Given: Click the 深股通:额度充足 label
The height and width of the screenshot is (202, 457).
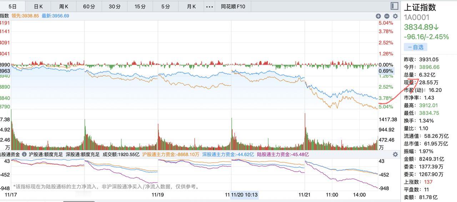Looking at the screenshot, I should point(83,154).
